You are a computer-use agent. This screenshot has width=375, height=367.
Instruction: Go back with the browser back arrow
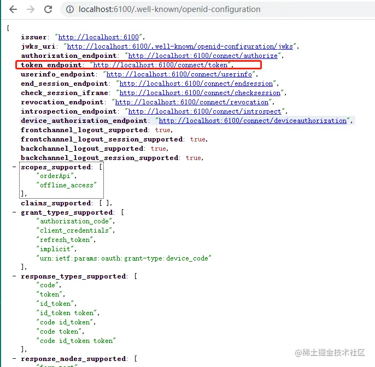pos(13,9)
